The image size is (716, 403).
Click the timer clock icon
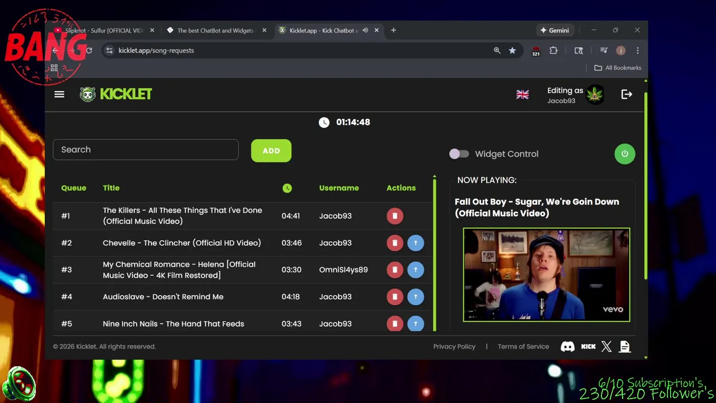[324, 123]
